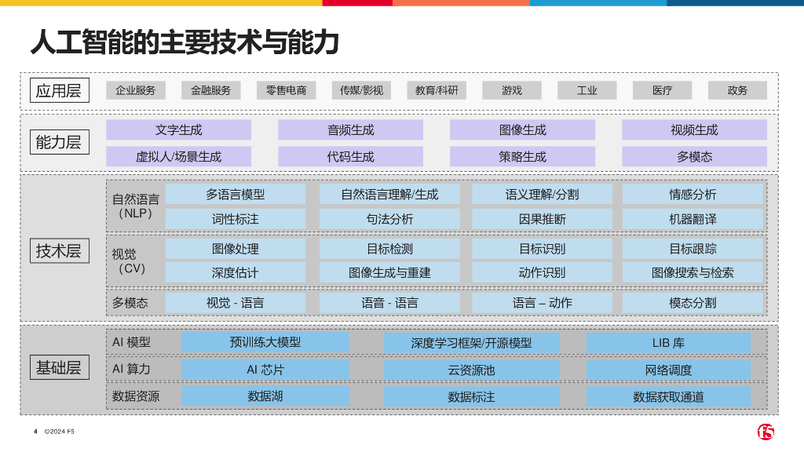
Task: Select the 深度估计 box
Action: click(x=236, y=272)
